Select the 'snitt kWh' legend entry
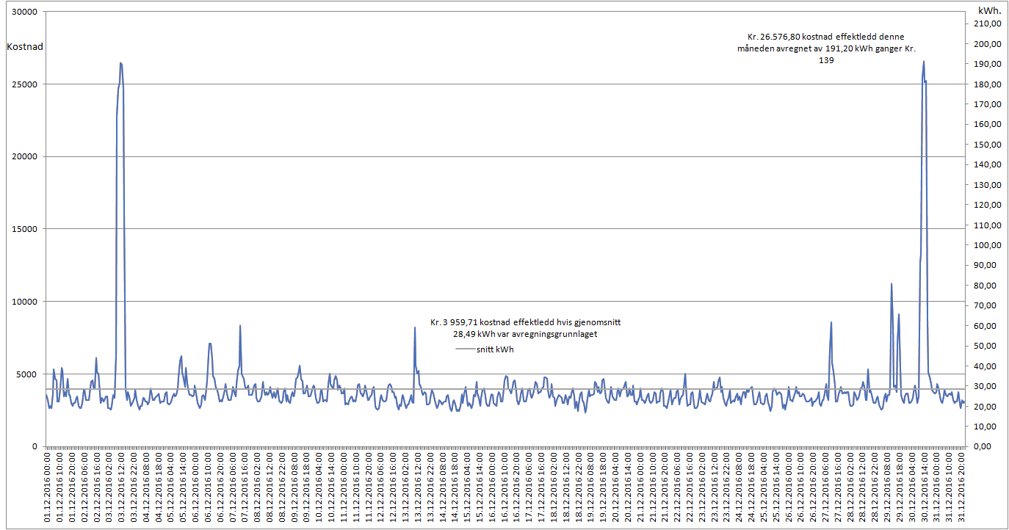The height and width of the screenshot is (530, 1009). pyautogui.click(x=494, y=349)
